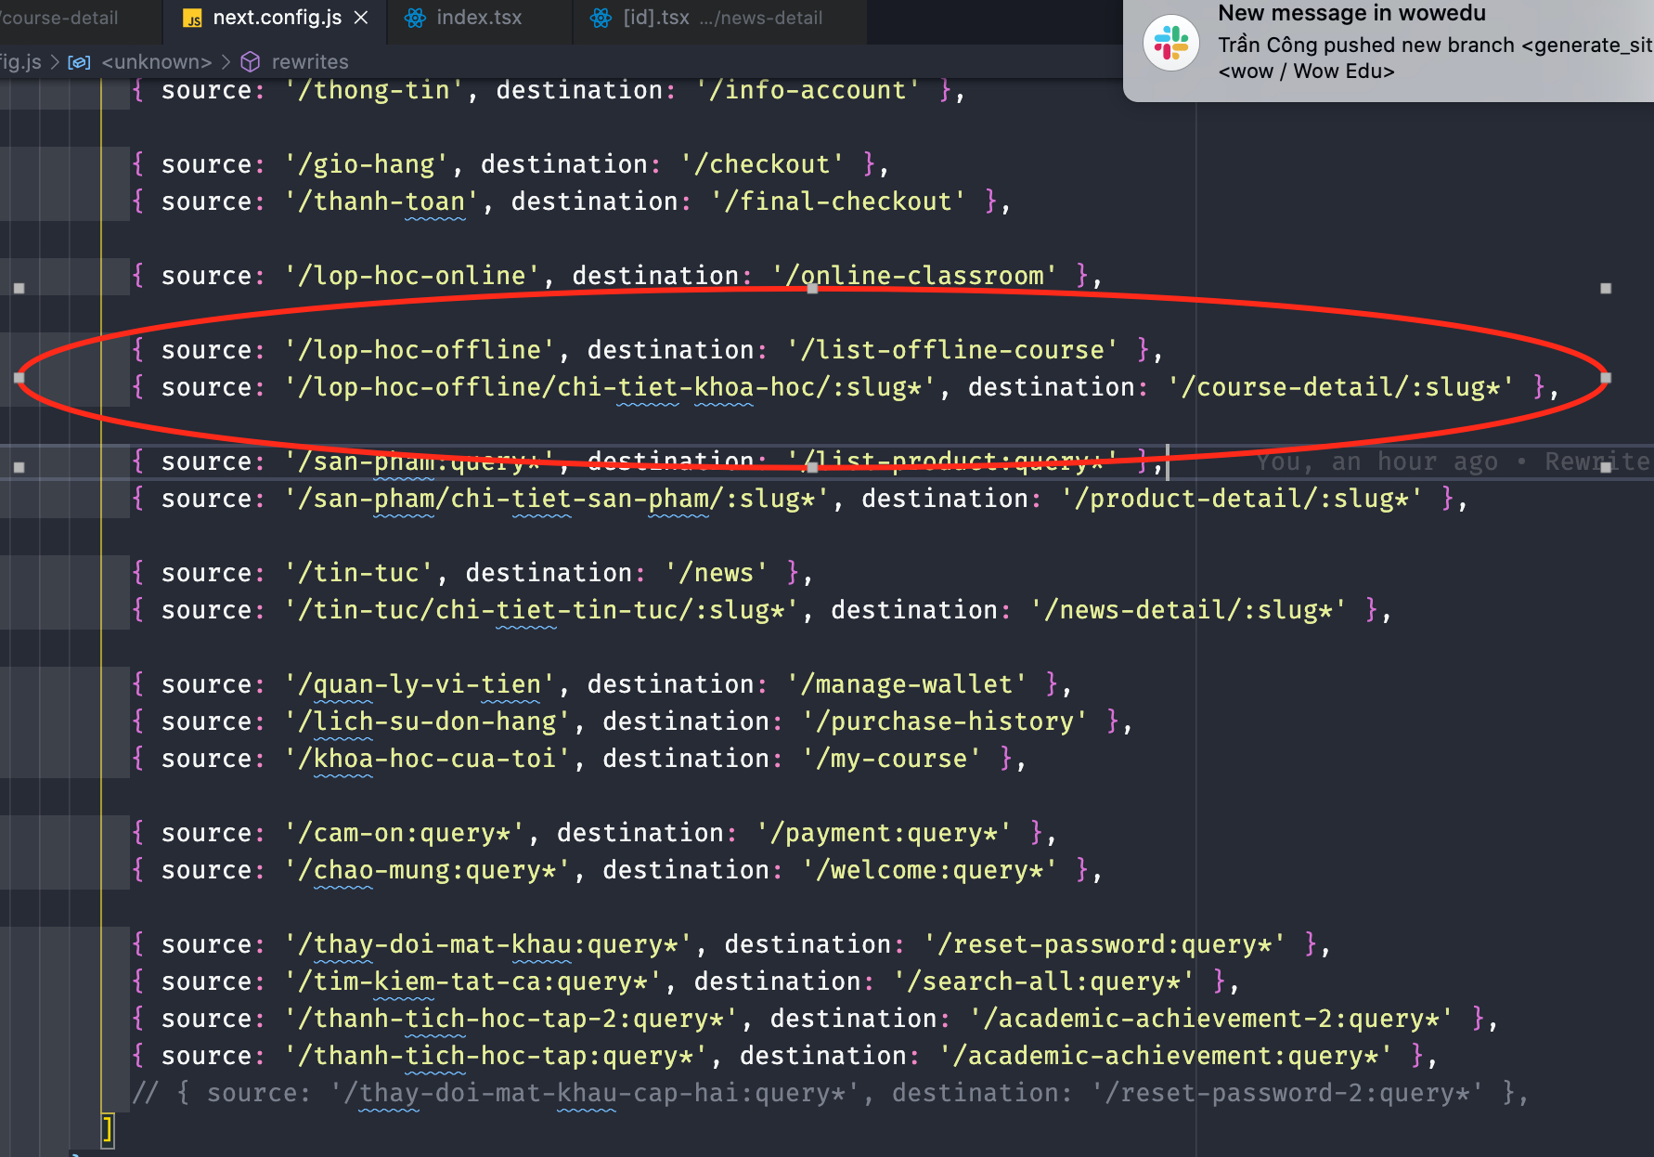Click the '/payment:query*' destination string
Screen dimensions: 1654x1157
coord(884,833)
